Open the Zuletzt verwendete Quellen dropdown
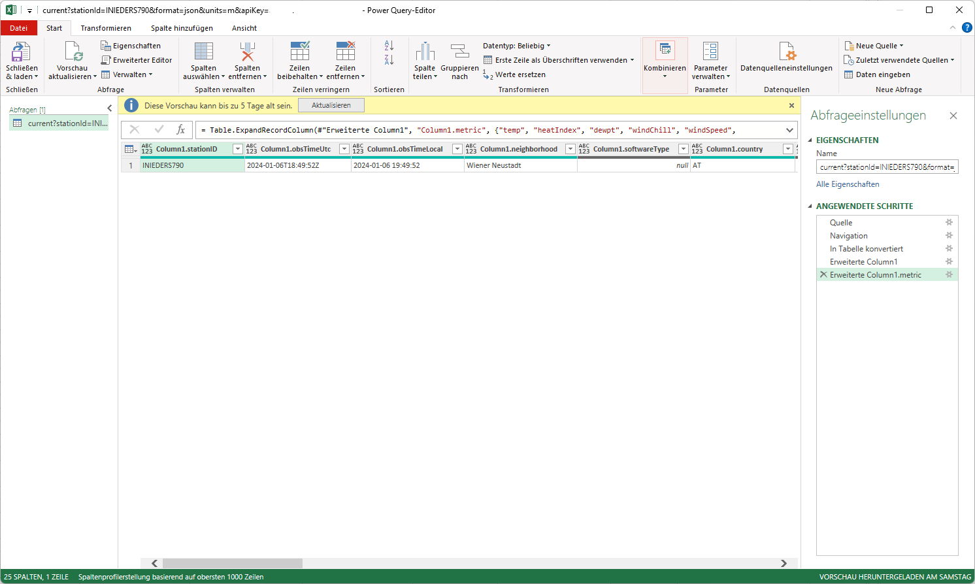The width and height of the screenshot is (975, 584). [x=899, y=60]
